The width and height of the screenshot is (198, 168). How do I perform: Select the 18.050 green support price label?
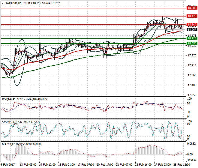[192, 43]
